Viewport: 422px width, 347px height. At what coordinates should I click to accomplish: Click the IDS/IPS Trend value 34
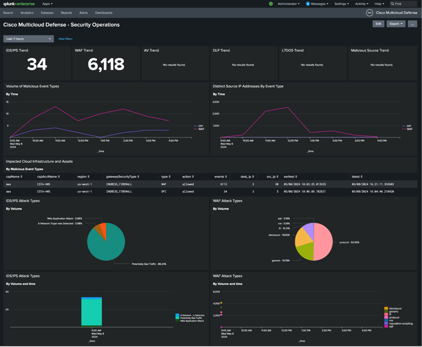click(37, 65)
